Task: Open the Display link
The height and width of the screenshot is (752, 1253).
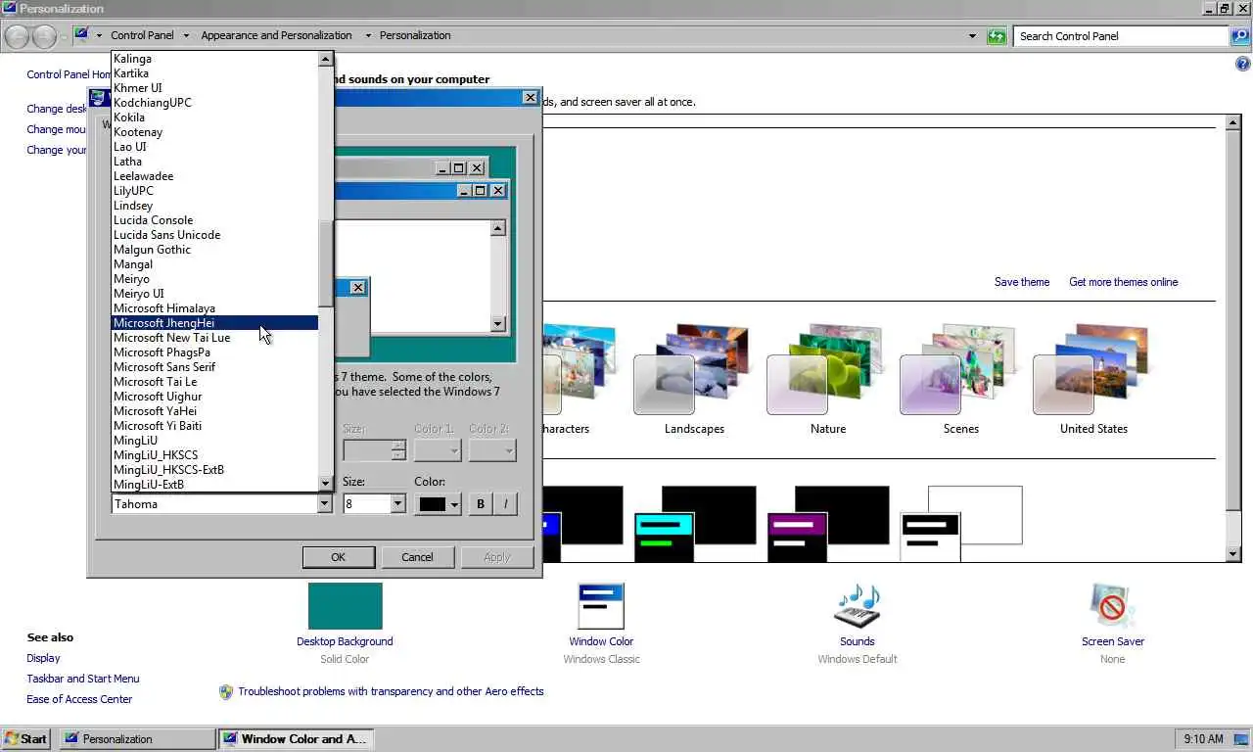Action: click(43, 658)
